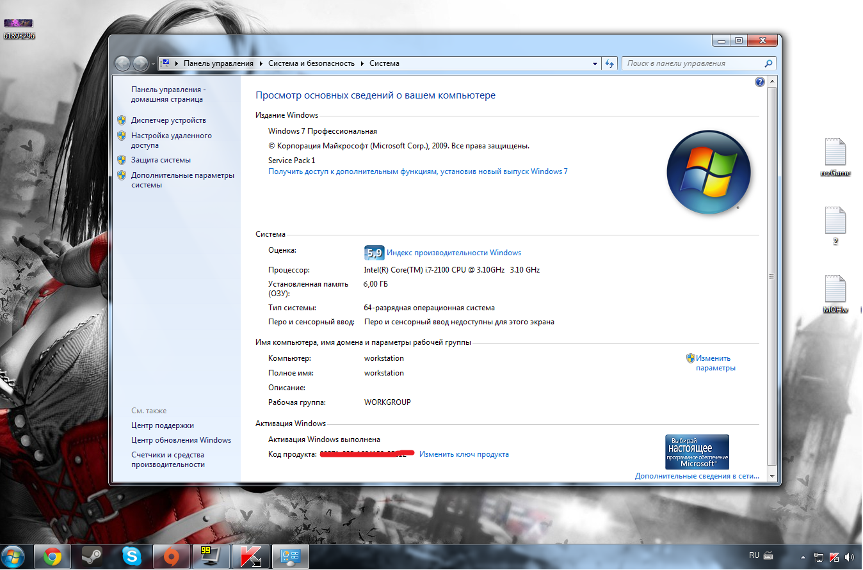This screenshot has width=863, height=570.
Task: Open Панель управления - домашняя страница link
Action: click(168, 95)
